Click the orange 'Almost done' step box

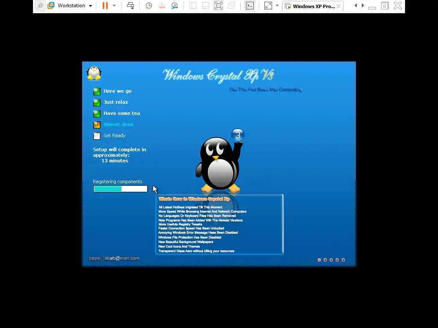pyautogui.click(x=97, y=125)
